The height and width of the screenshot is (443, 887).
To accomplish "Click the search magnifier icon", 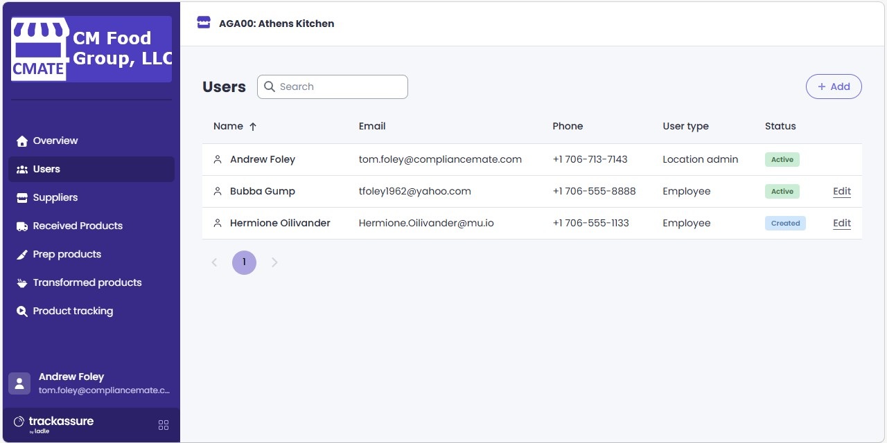I will click(x=270, y=87).
